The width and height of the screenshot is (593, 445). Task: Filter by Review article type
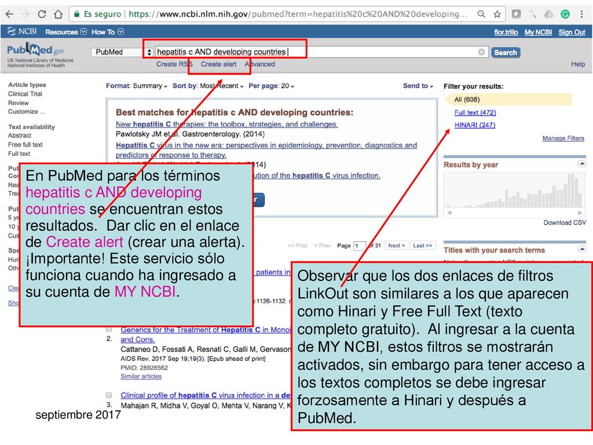pos(18,103)
